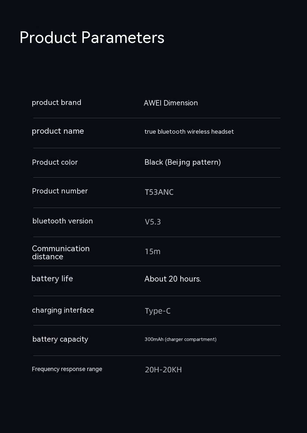Click the 300mAh charger compartment text
This screenshot has width=307, height=433.
pos(180,339)
